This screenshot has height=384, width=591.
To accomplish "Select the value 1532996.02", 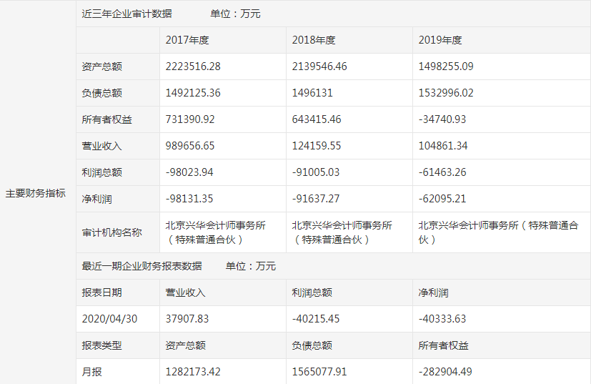I will click(x=446, y=93).
